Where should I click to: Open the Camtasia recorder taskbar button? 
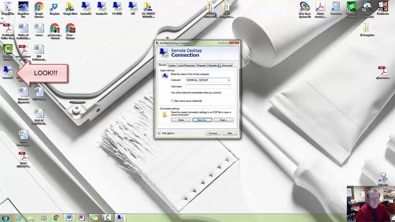tap(107, 218)
